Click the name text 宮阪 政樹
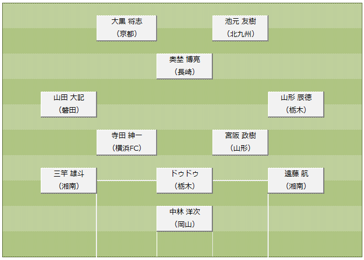This screenshot has width=364, height=260. [240, 135]
